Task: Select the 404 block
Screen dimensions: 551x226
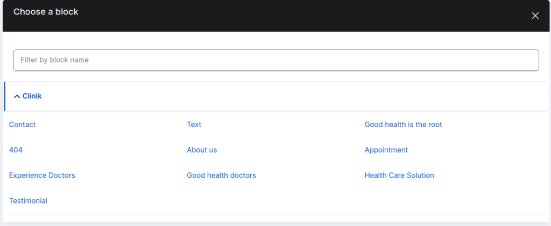Action: [16, 150]
